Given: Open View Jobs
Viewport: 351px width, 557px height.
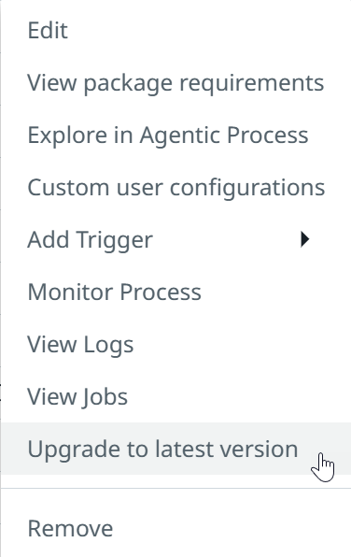Looking at the screenshot, I should (175, 396).
